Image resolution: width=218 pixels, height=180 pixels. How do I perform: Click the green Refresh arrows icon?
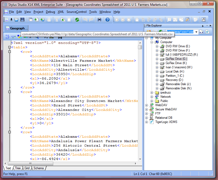click(77, 20)
